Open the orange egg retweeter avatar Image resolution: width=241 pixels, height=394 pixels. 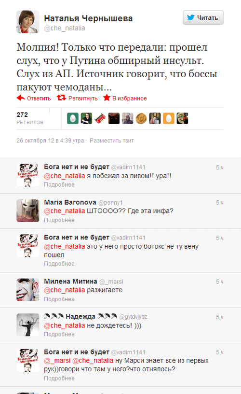coord(169,118)
